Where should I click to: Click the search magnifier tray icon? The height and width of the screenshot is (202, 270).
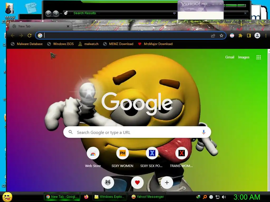coord(205,197)
